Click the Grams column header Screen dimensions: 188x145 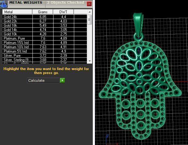pyautogui.click(x=43, y=12)
